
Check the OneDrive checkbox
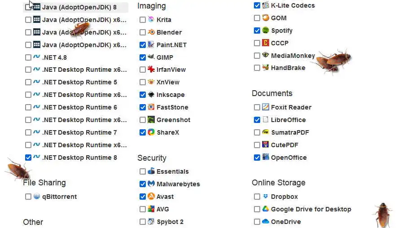click(x=257, y=222)
